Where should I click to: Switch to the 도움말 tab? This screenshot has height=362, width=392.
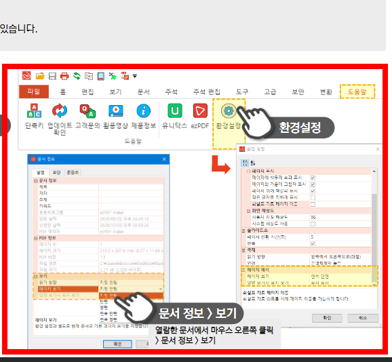click(x=357, y=92)
